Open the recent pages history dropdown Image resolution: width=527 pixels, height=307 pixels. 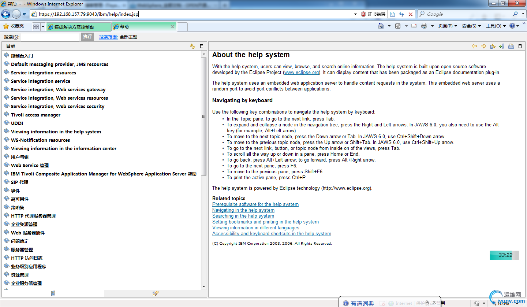[x=24, y=14]
